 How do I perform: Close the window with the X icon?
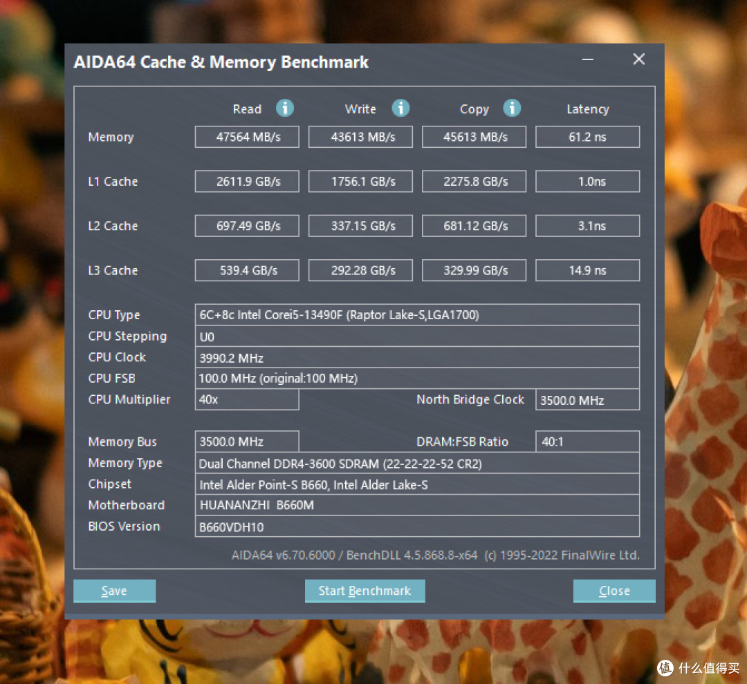tap(639, 59)
